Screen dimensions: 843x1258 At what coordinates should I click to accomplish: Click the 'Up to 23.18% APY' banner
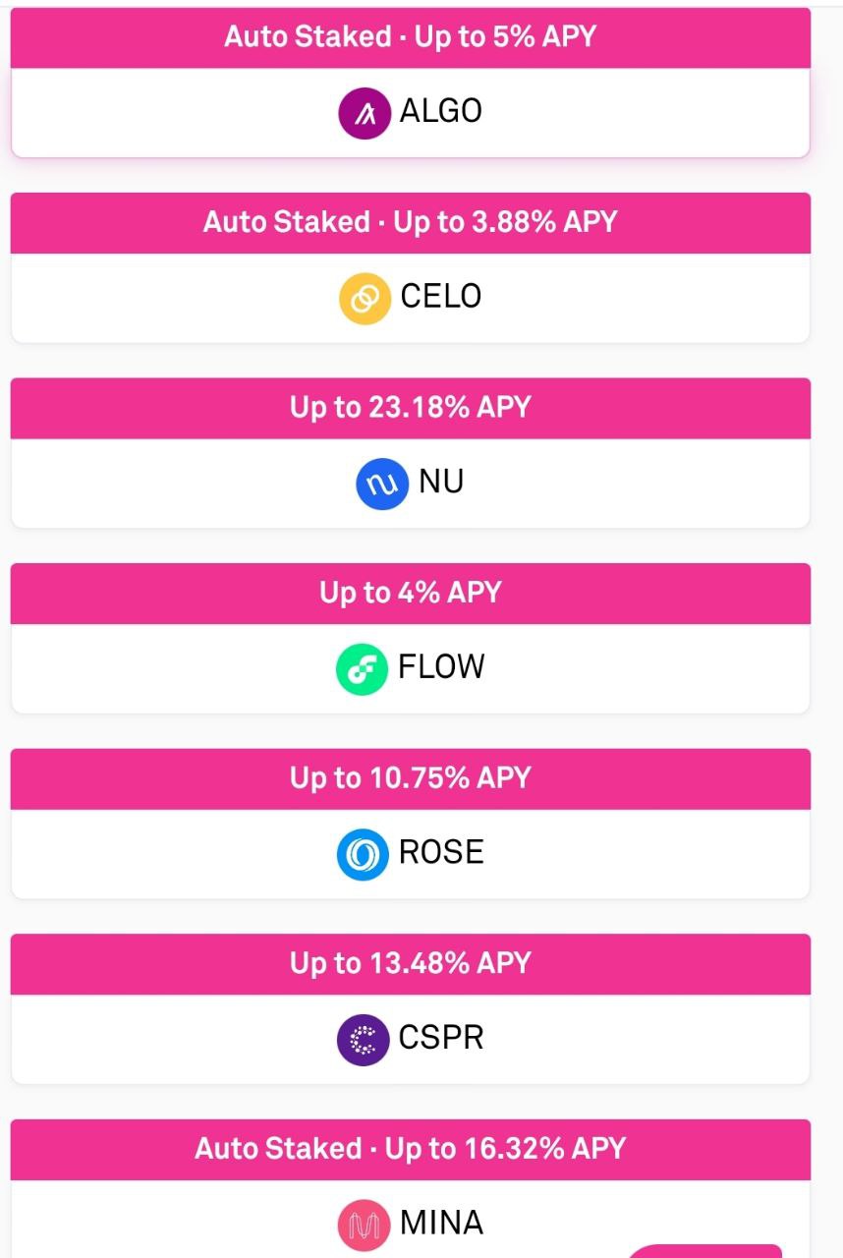point(411,409)
